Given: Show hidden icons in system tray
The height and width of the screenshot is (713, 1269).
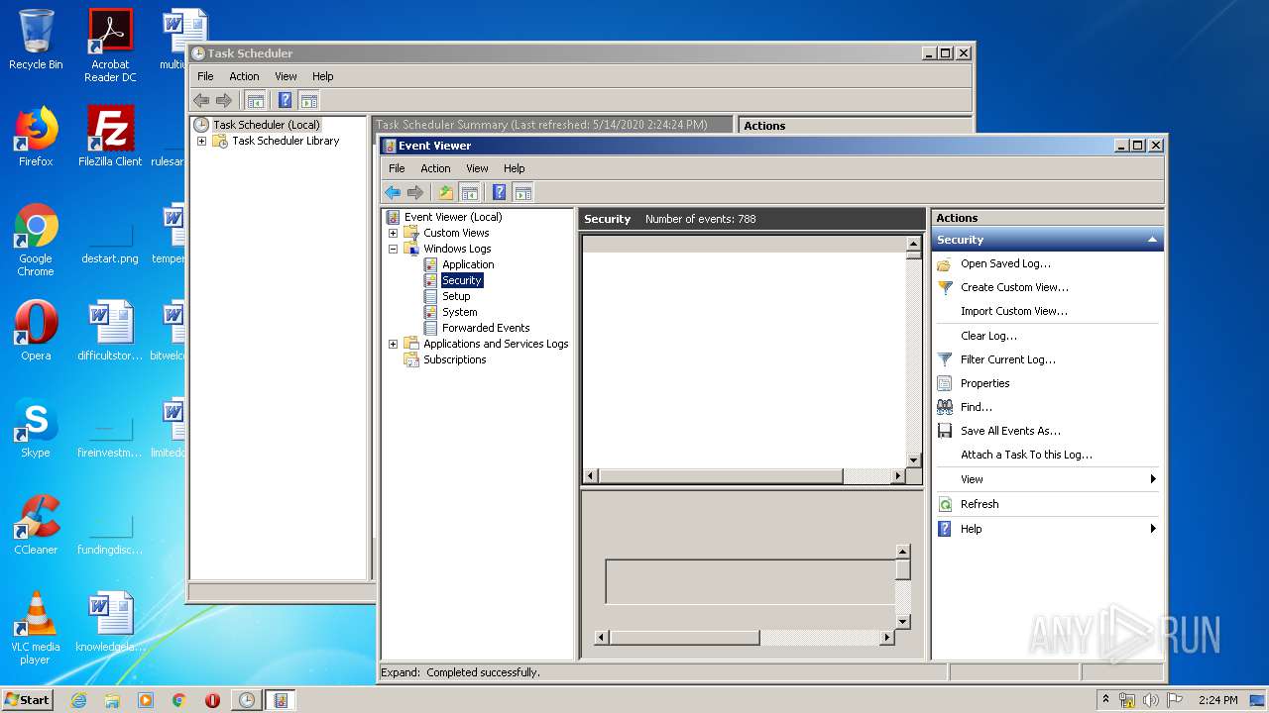Looking at the screenshot, I should 1106,700.
